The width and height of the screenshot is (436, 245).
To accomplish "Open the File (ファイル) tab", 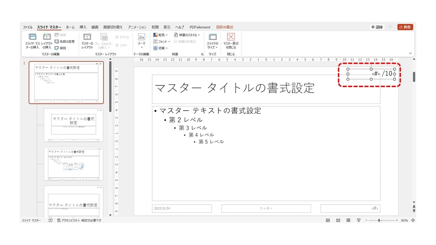I will pos(27,27).
